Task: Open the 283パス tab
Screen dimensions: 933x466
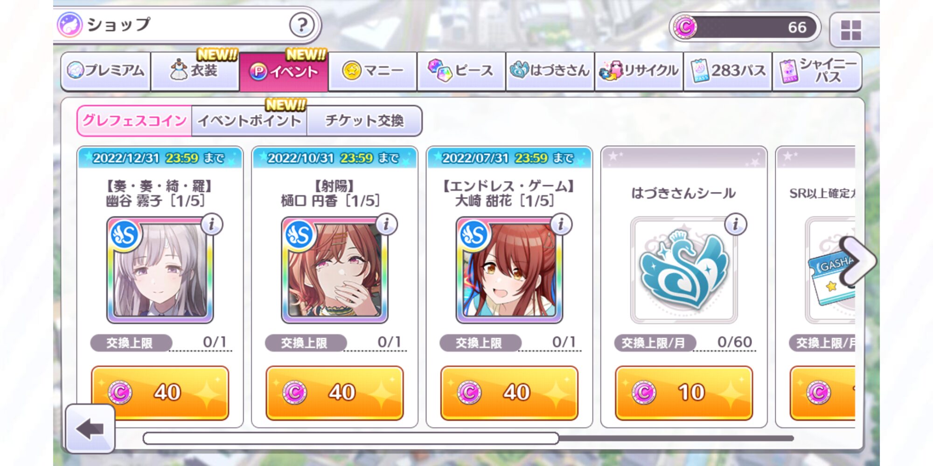Action: (x=728, y=71)
